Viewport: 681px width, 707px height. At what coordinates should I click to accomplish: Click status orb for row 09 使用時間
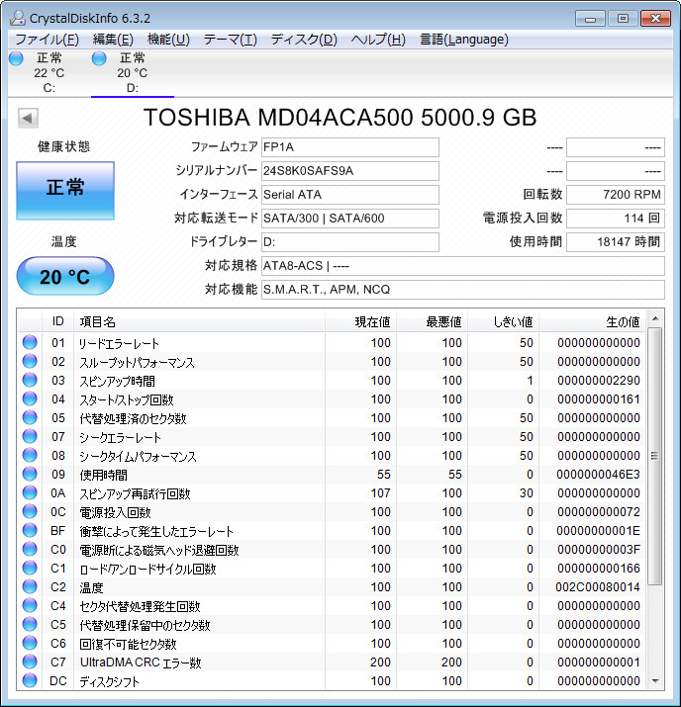click(30, 474)
